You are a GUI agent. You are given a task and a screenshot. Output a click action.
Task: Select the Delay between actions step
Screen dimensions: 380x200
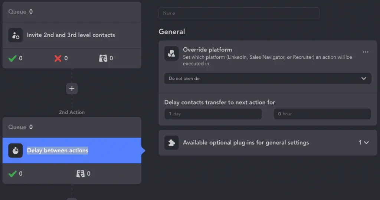[x=72, y=150]
